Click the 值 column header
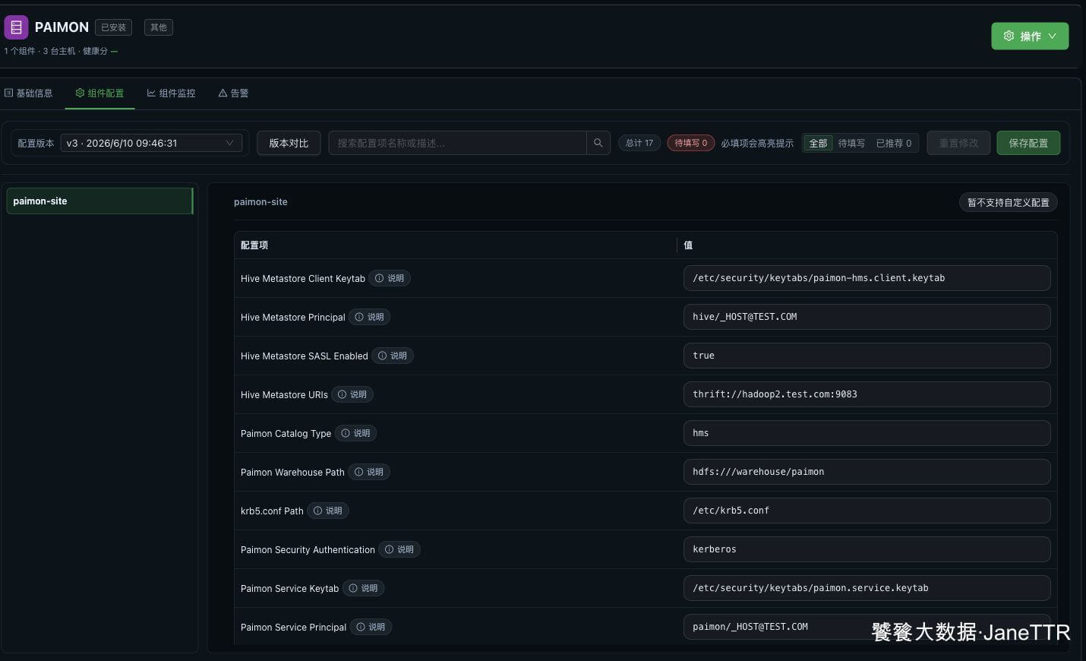The height and width of the screenshot is (661, 1086). click(688, 245)
